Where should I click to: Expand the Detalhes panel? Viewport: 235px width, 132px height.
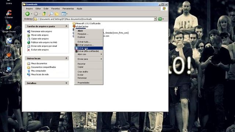[66, 83]
